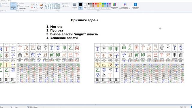The width and height of the screenshot is (192, 108).
Task: Pick the gray color swatch
Action: [91, 4]
